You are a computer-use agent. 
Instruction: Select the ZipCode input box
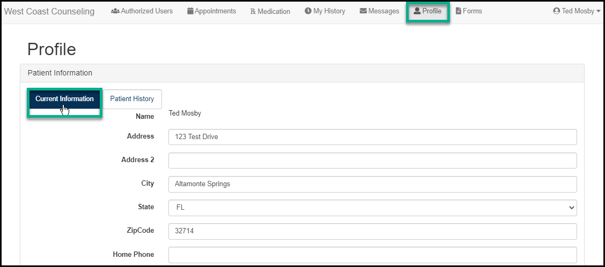[372, 231]
